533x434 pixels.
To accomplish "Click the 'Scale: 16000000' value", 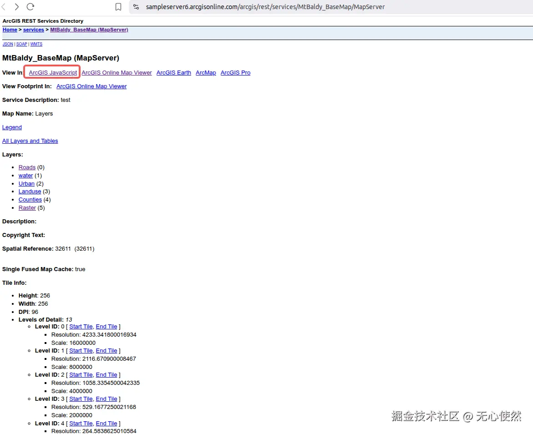I will pyautogui.click(x=73, y=343).
